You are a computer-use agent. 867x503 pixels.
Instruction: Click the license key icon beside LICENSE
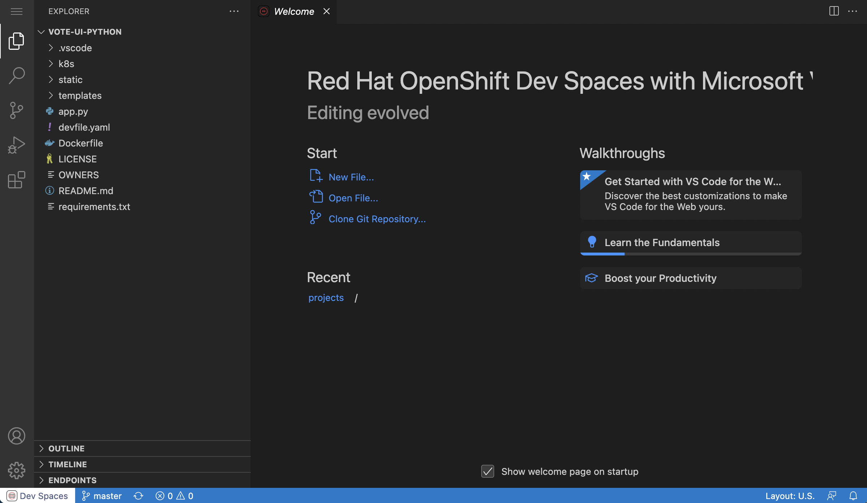pos(50,159)
